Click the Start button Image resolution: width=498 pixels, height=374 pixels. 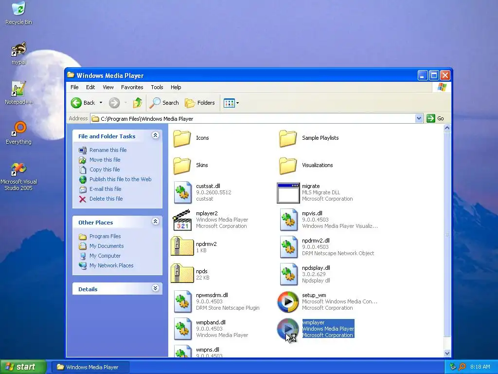[23, 367]
